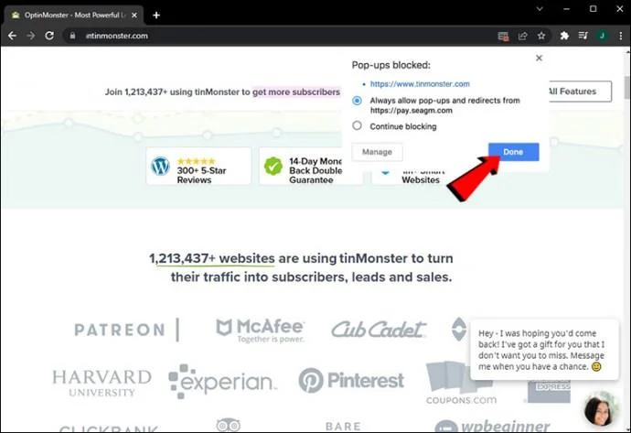The height and width of the screenshot is (433, 631).
Task: Open the extensions puzzle icon
Action: click(564, 36)
